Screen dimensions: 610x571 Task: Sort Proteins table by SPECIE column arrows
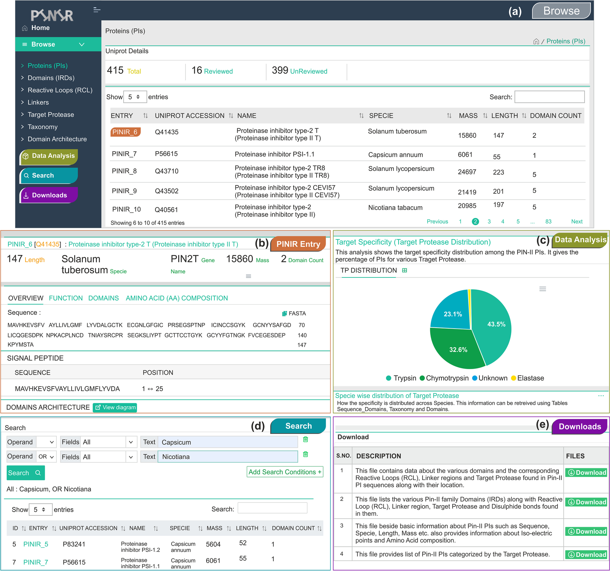(x=449, y=116)
